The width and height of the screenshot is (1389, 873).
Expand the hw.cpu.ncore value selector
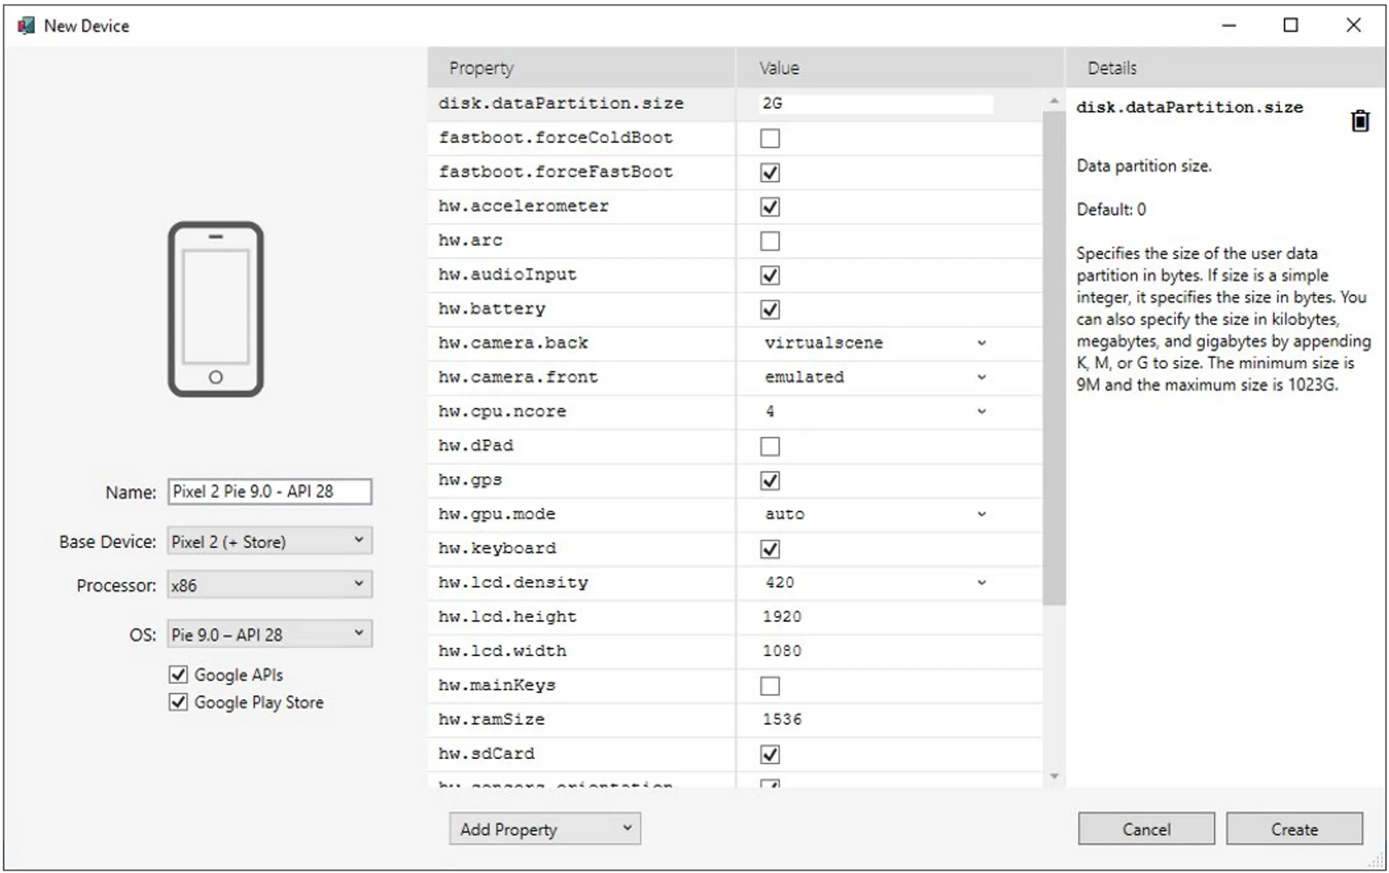point(981,411)
